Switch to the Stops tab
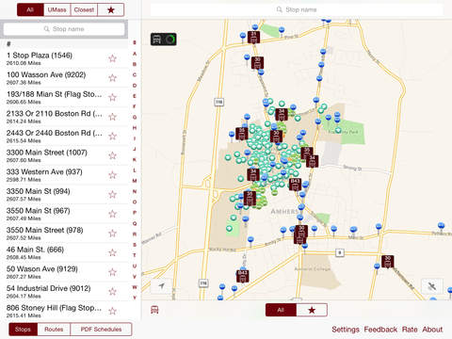452x339 pixels. click(x=23, y=330)
